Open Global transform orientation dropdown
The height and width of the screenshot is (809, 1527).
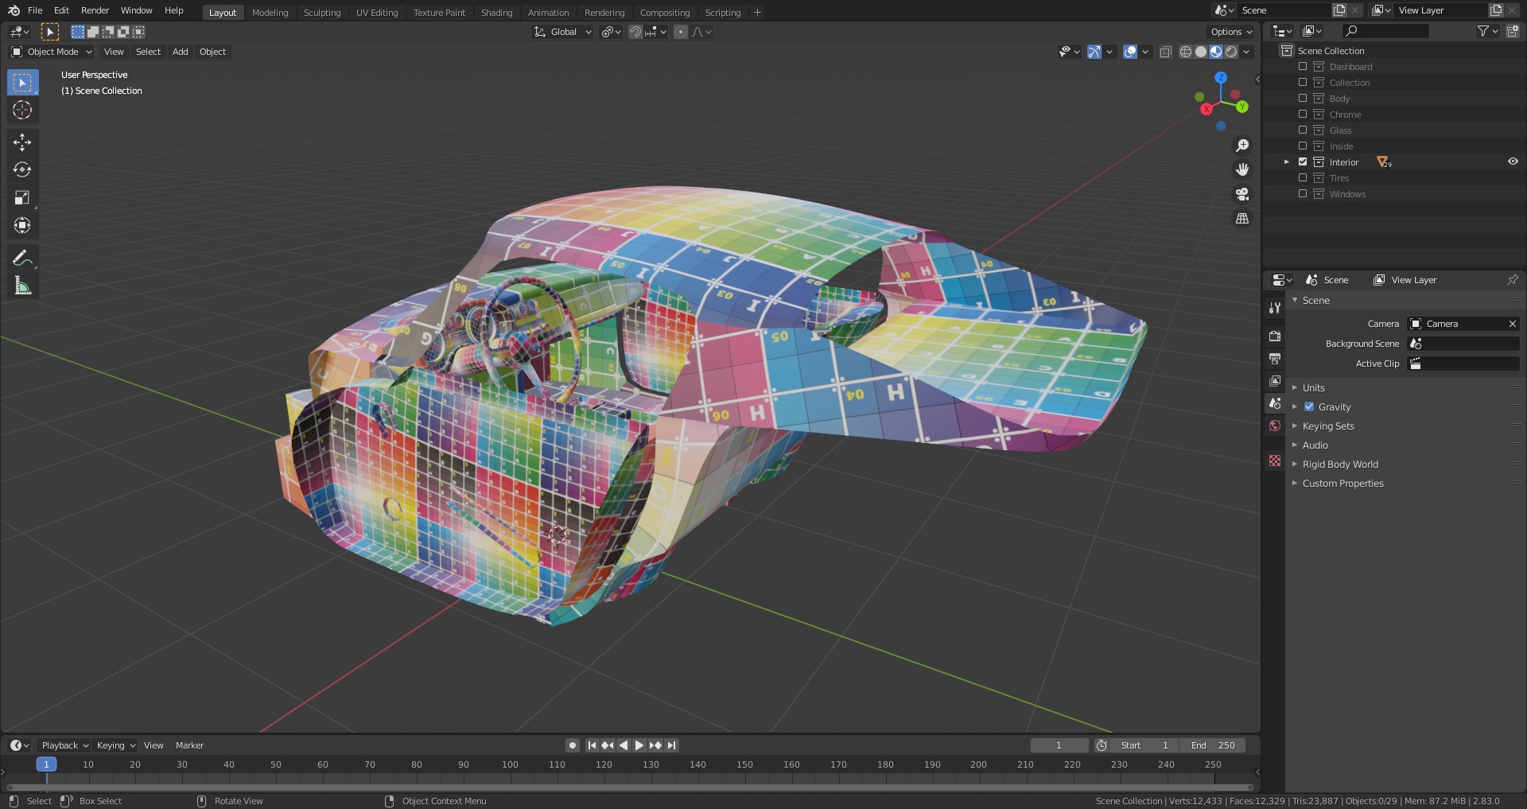coord(563,32)
